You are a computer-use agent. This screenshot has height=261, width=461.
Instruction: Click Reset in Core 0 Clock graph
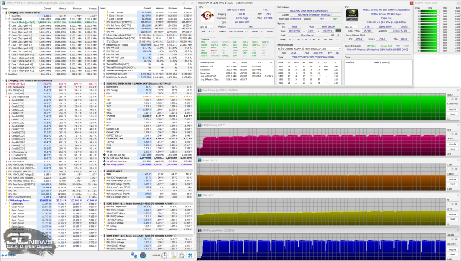pyautogui.click(x=452, y=114)
